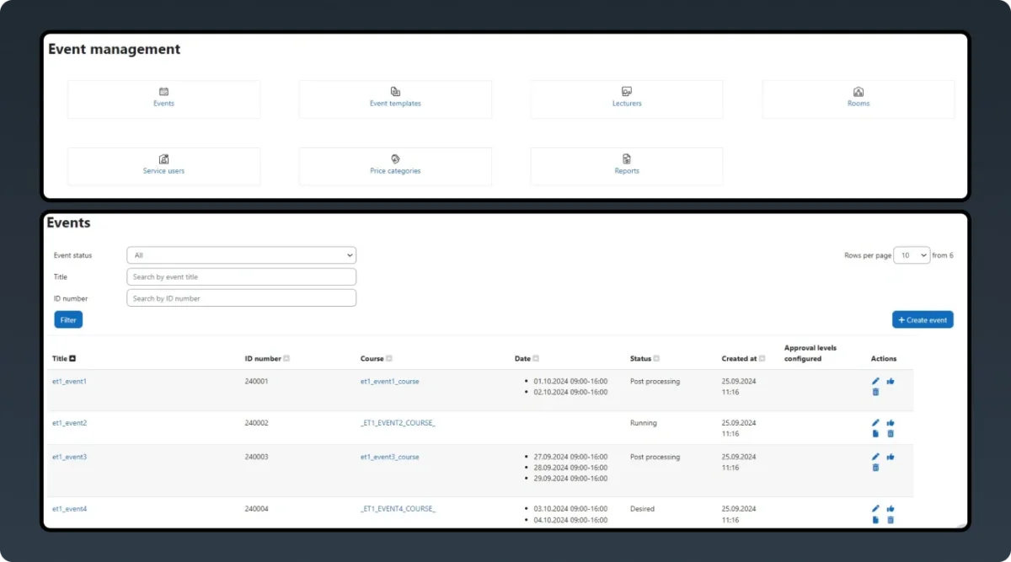
Task: Open the et1_event3 title link
Action: pyautogui.click(x=69, y=457)
